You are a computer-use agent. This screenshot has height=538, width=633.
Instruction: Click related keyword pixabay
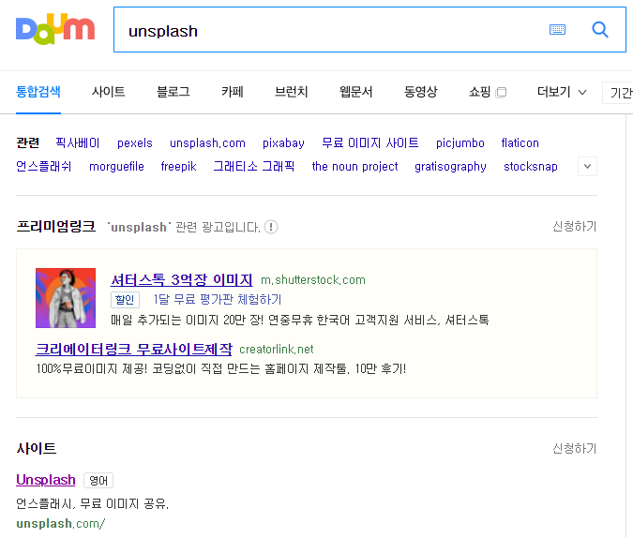point(283,142)
